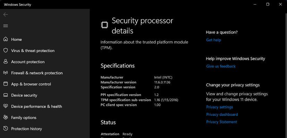
Task: Click Give us feedback link
Action: 221,66
